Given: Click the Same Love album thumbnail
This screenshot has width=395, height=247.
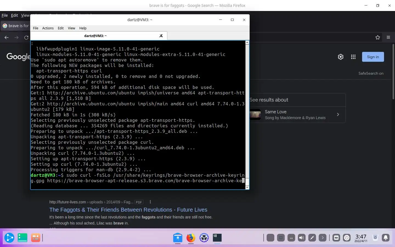Looking at the screenshot, I should (255, 114).
